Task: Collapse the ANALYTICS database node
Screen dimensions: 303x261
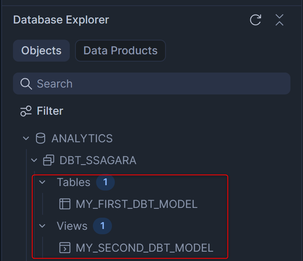Action: (26, 139)
